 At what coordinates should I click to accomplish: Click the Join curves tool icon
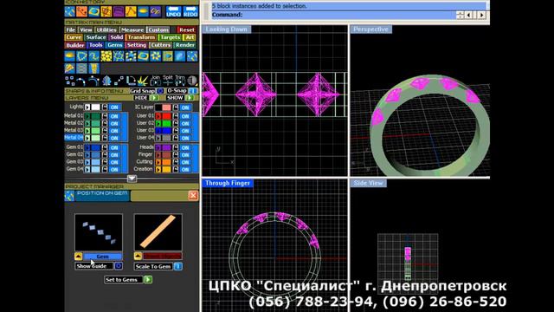156,81
